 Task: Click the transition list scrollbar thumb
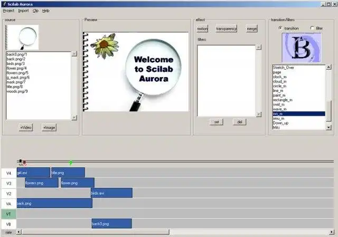[x=328, y=111]
